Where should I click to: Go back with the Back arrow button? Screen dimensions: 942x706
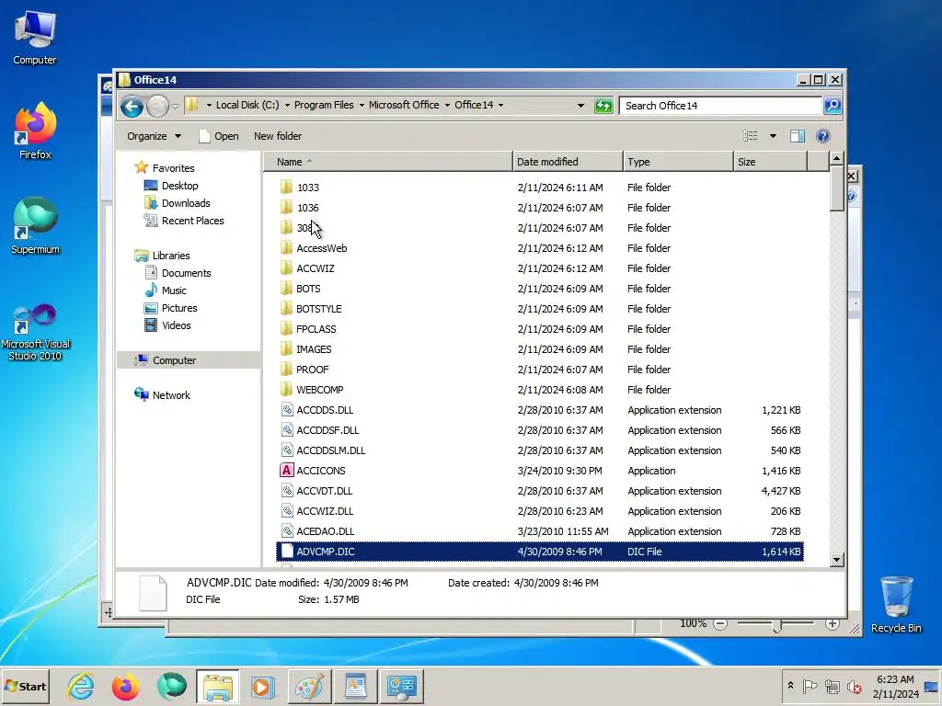pos(132,107)
